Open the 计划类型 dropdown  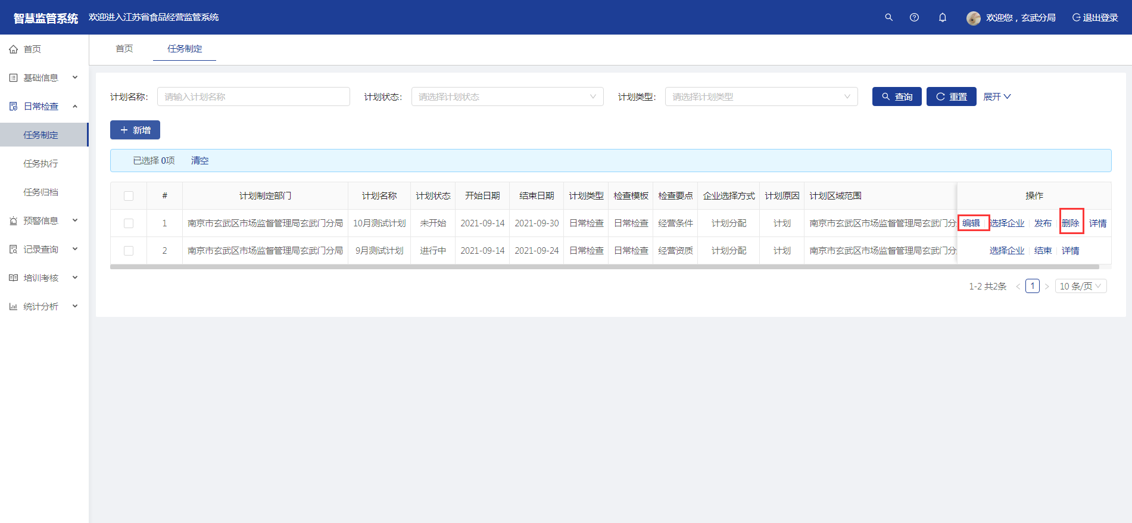click(761, 96)
